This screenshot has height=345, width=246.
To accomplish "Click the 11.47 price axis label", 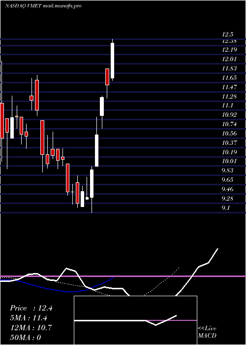I will [x=229, y=87].
